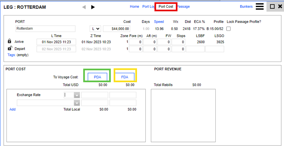Click the FDA button
284x146 pixels.
(x=125, y=77)
